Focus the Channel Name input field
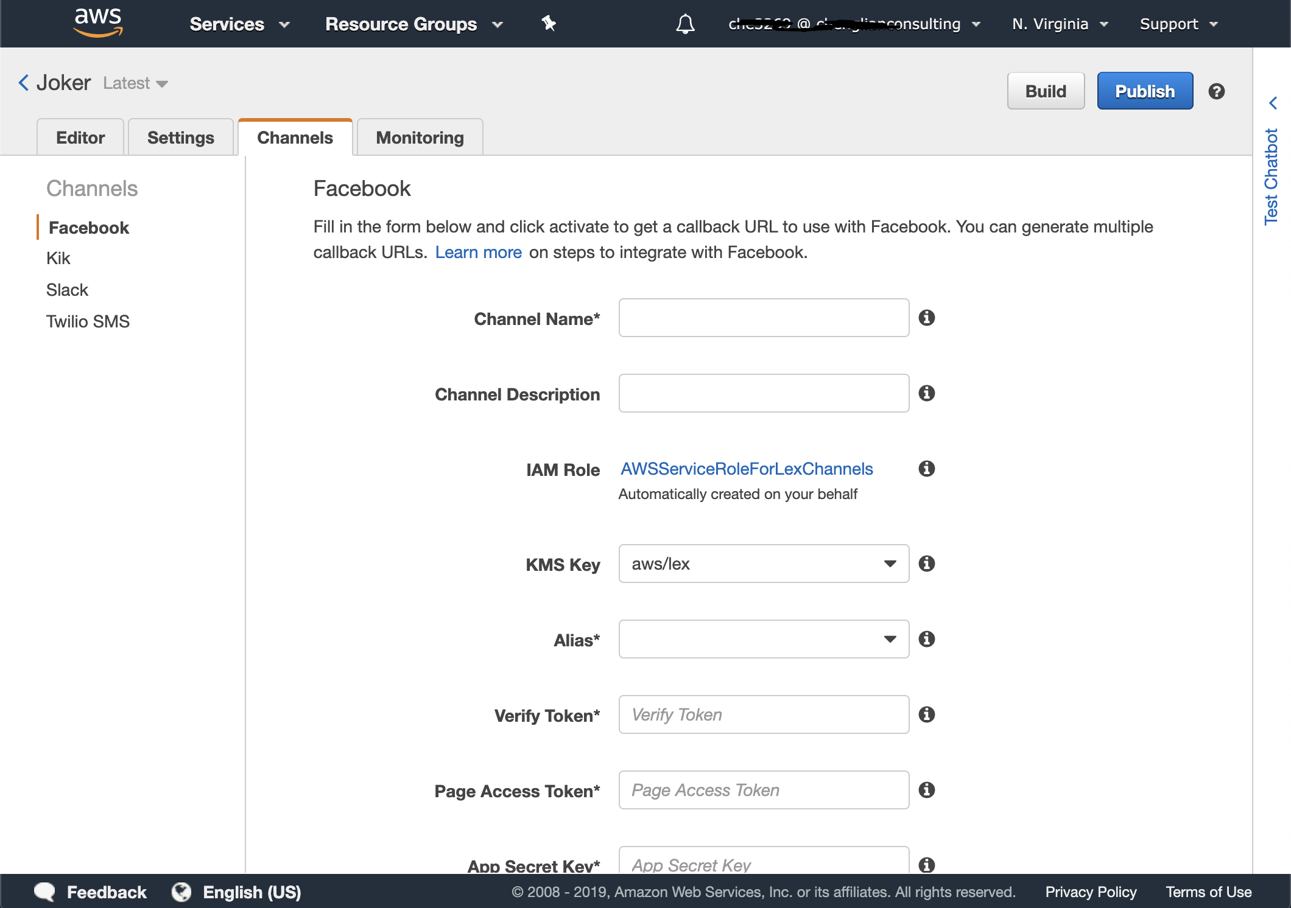 (x=764, y=318)
